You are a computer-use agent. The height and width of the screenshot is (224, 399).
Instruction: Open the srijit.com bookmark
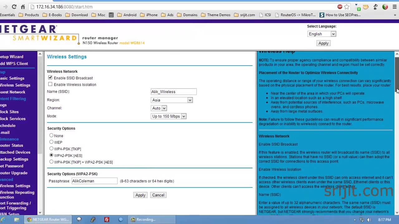[x=244, y=15]
